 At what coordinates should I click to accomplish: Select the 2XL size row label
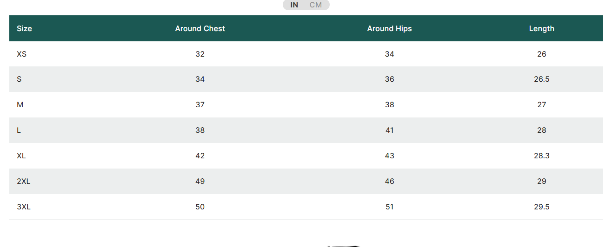pos(23,181)
